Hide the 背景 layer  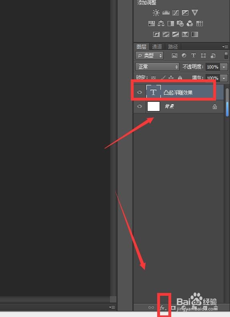(140, 106)
